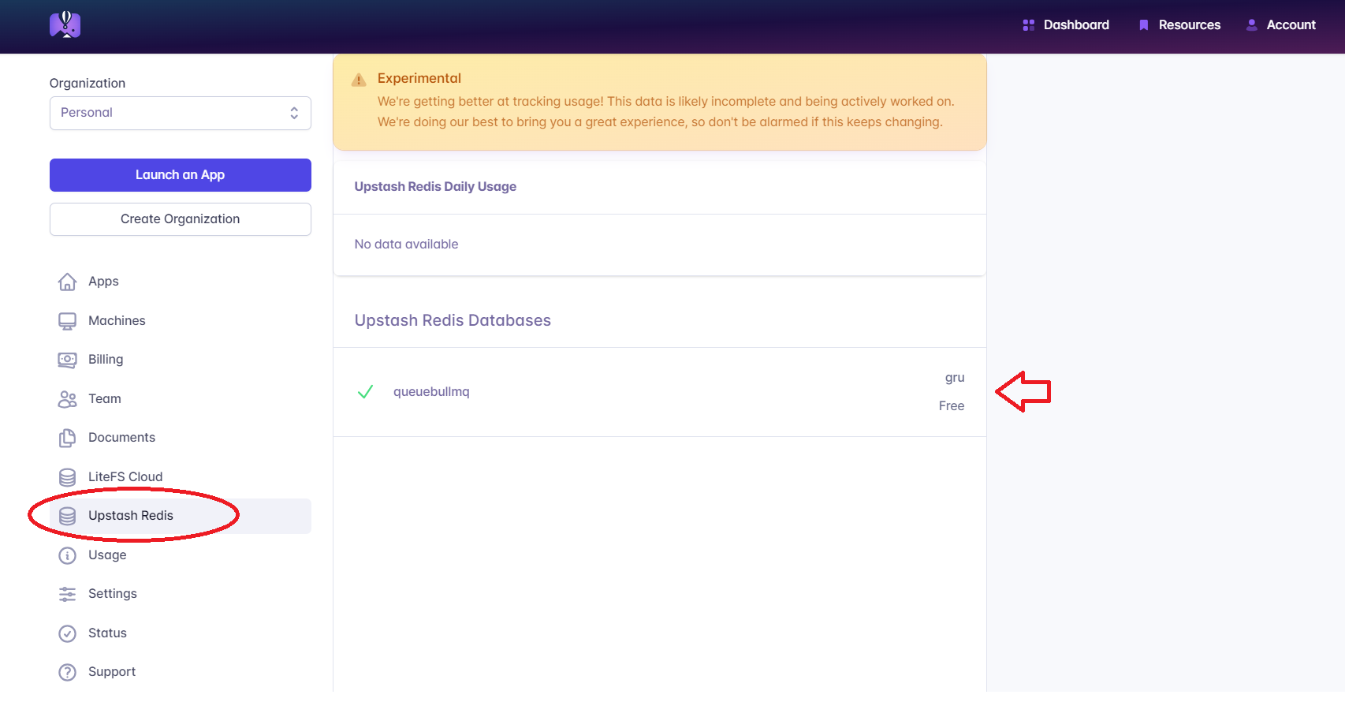Viewport: 1345px width, 702px height.
Task: Select Upstash Redis in the sidebar
Action: 131,516
